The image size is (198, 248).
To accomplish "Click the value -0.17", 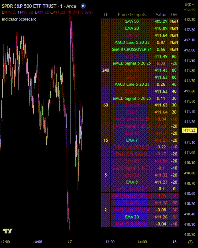I will point(161,154).
